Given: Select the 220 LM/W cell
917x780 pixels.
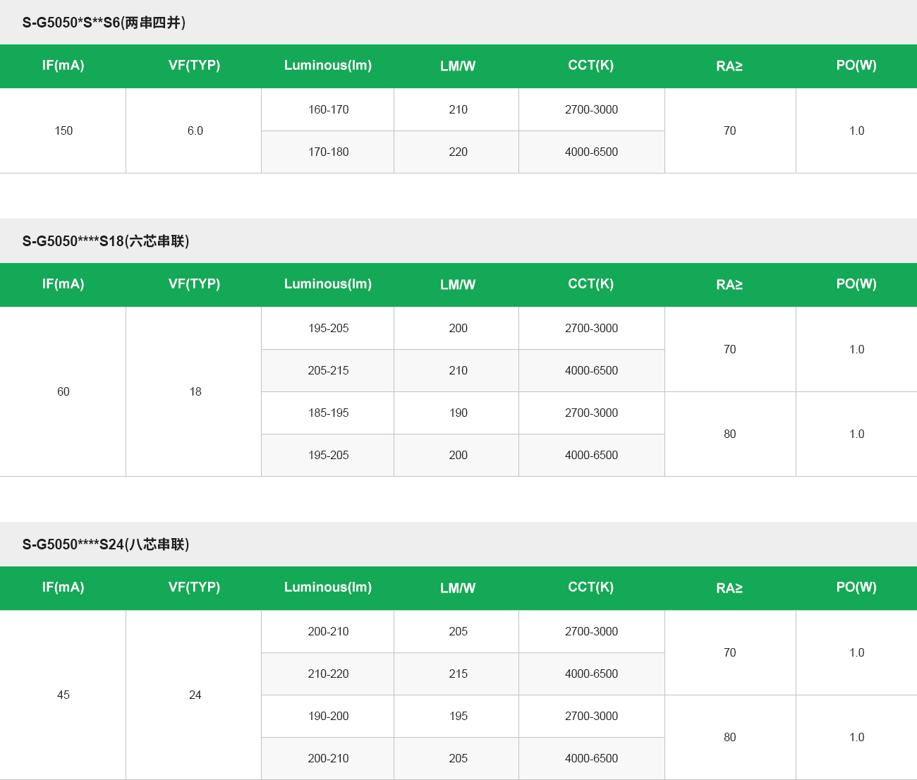Looking at the screenshot, I should pyautogui.click(x=458, y=152).
